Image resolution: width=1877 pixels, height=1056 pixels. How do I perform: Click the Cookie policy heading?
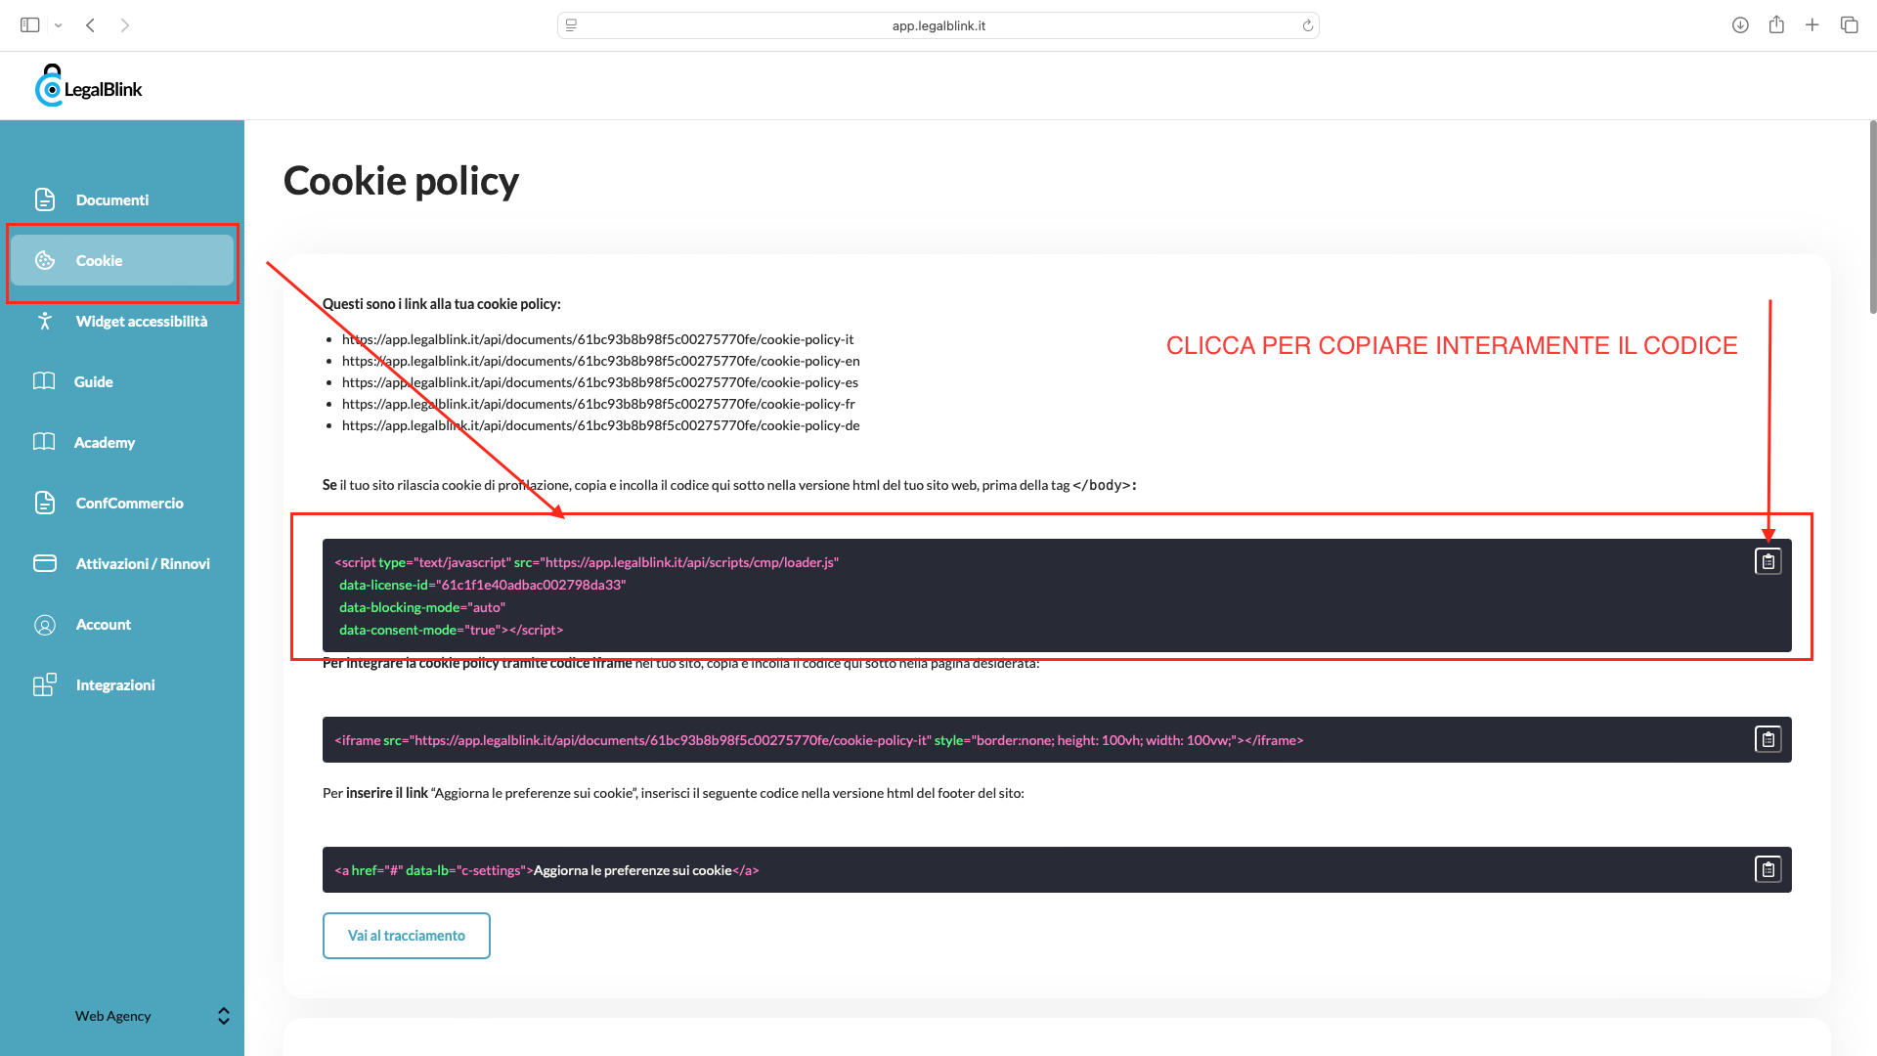(x=401, y=181)
